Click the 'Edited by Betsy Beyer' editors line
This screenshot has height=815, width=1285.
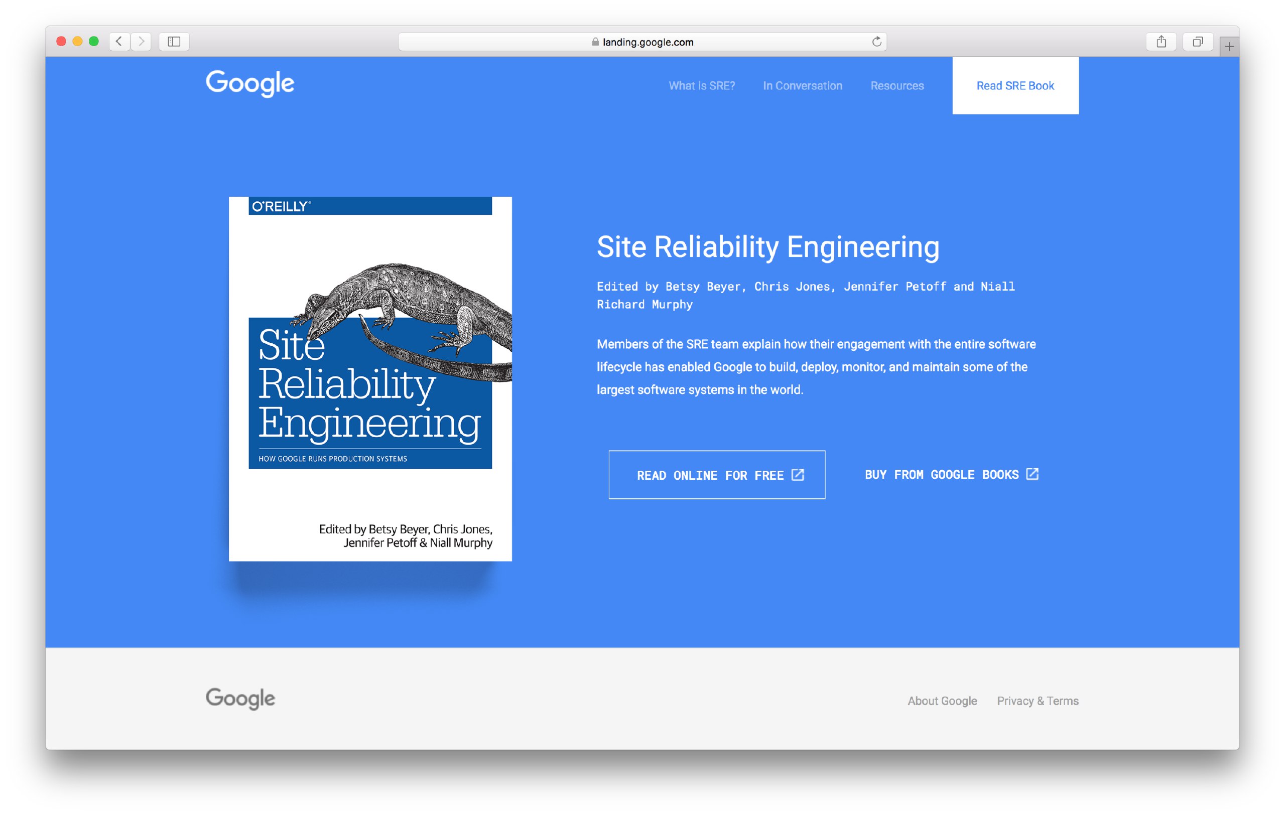806,295
